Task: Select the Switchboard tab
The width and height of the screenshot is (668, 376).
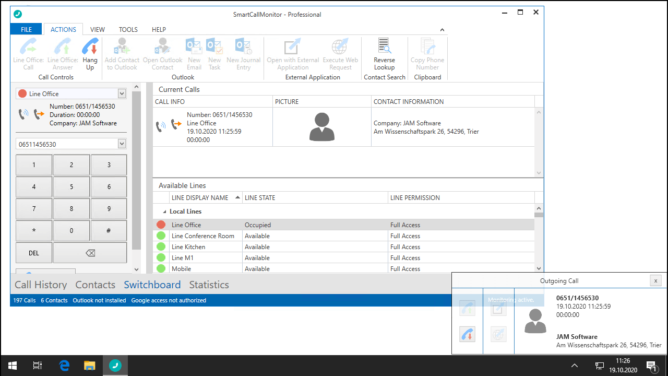Action: [x=152, y=285]
